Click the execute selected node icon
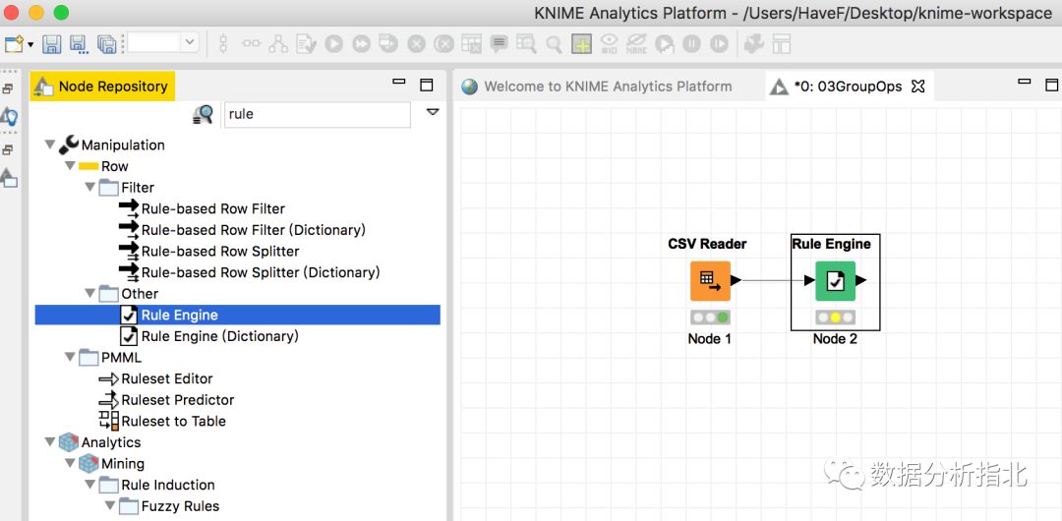This screenshot has height=521, width=1062. pyautogui.click(x=334, y=44)
